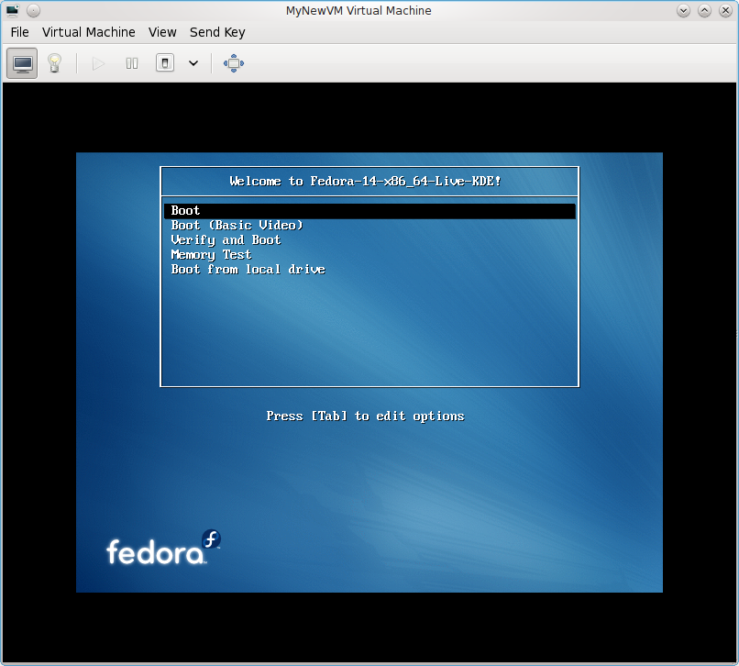Image resolution: width=739 pixels, height=666 pixels.
Task: Pause the virtual machine
Action: [x=132, y=63]
